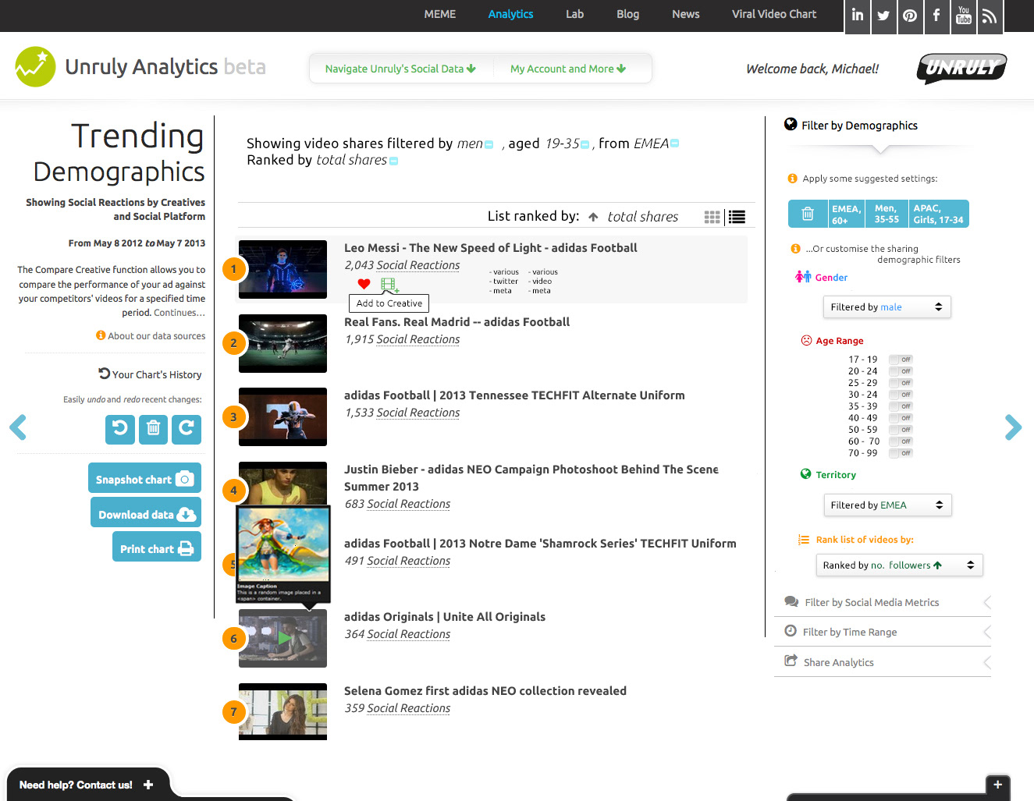Viewport: 1034px width, 801px height.
Task: Click the Unruly brand logo at top right
Action: tap(961, 69)
